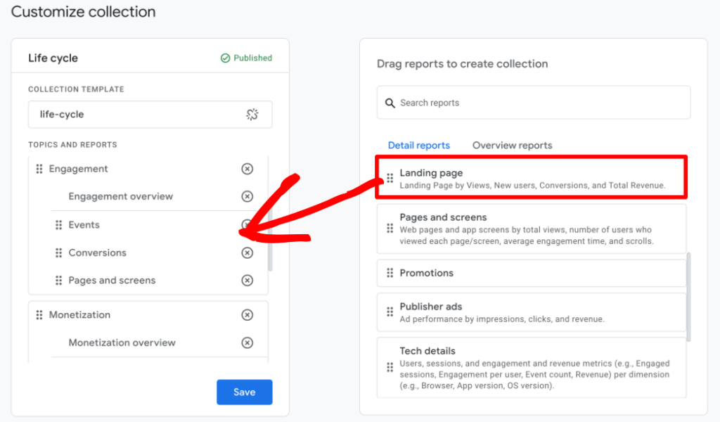Click inside the Search reports field

tap(492, 103)
